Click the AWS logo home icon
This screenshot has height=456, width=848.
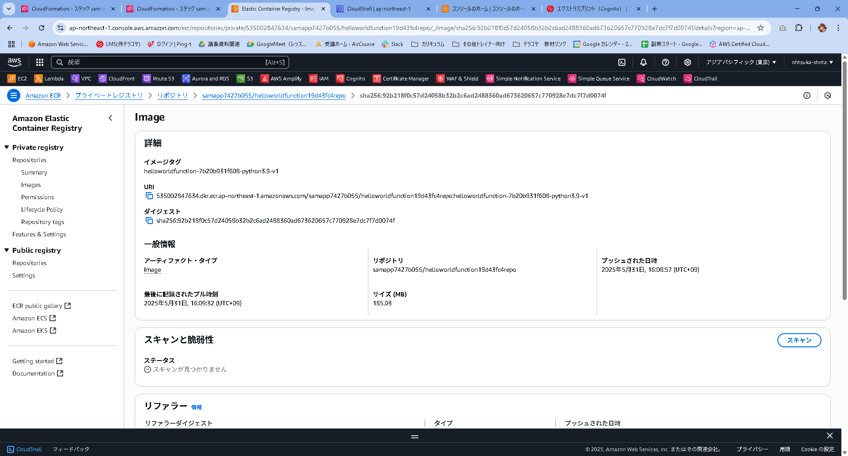(14, 62)
